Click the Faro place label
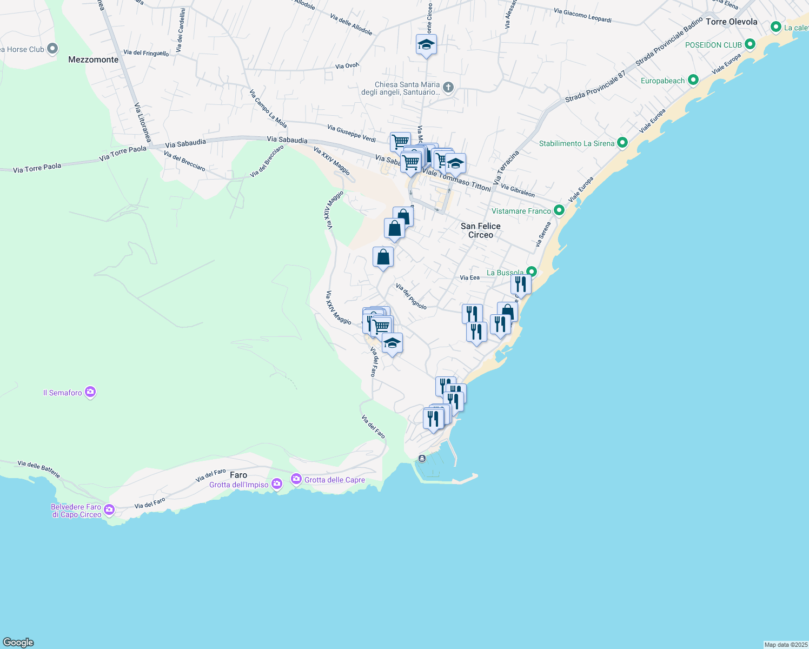Image resolution: width=809 pixels, height=649 pixels. tap(238, 475)
